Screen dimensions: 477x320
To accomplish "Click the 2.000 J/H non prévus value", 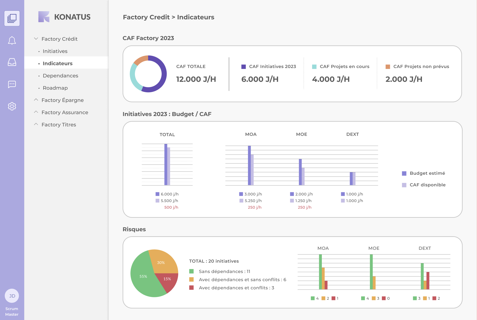I will (404, 79).
